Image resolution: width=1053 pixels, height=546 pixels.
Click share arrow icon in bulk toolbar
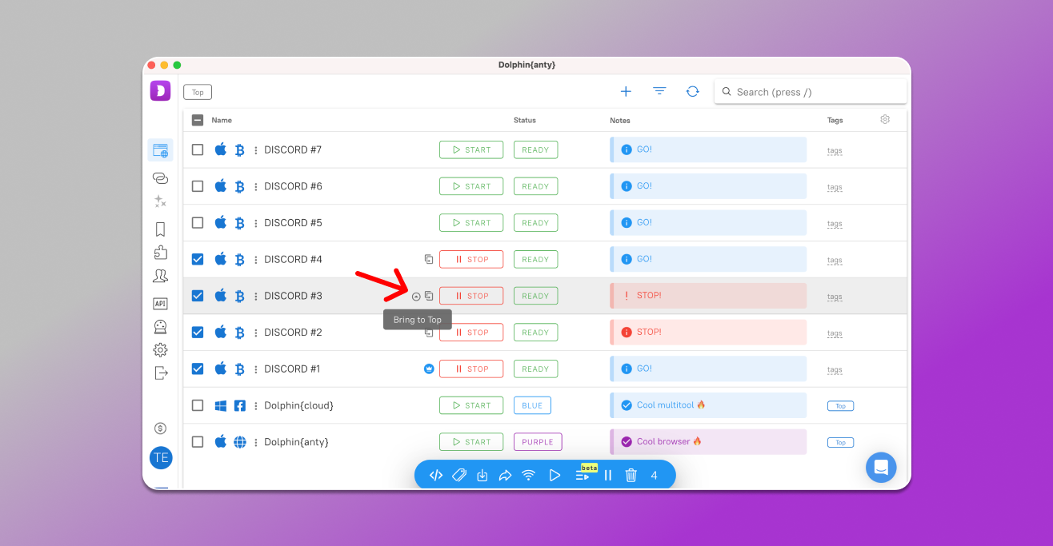point(505,476)
